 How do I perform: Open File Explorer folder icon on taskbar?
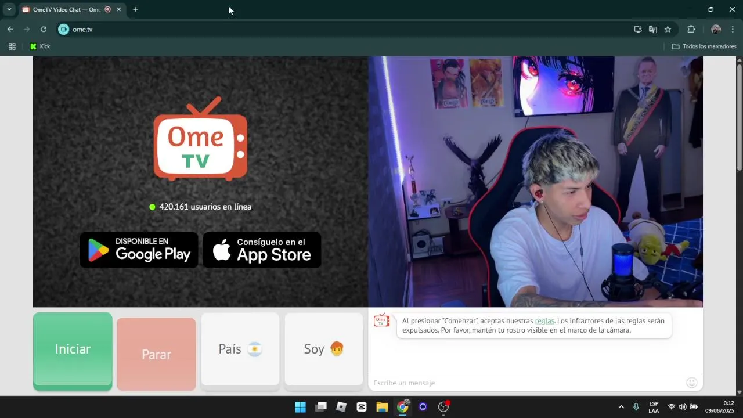(382, 407)
